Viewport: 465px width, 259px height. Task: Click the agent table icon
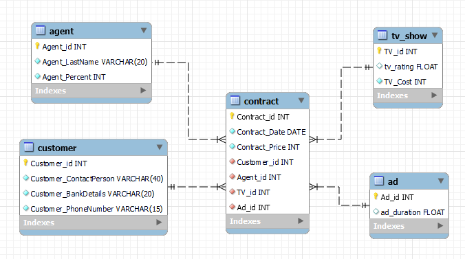41,30
